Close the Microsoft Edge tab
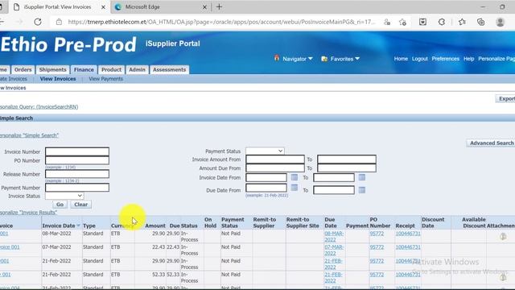Screen dimensions: 515x290 pos(204,7)
